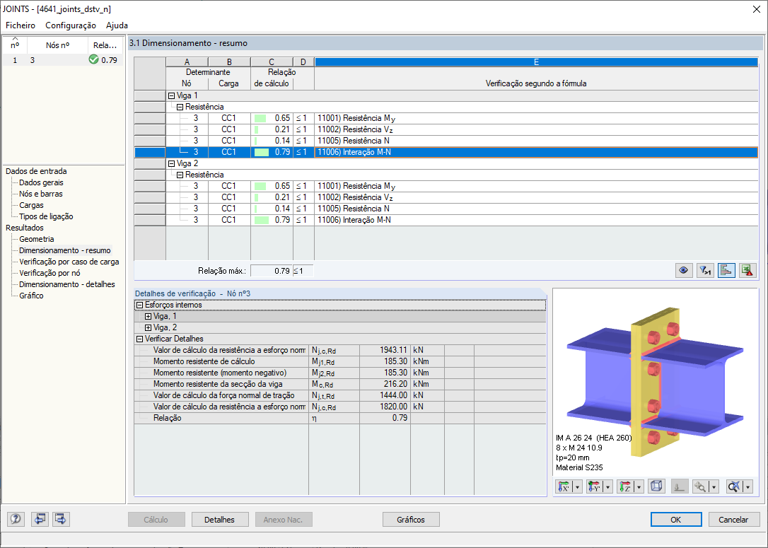768x548 pixels.
Task: Collapse the Viga 1 group
Action: point(171,95)
